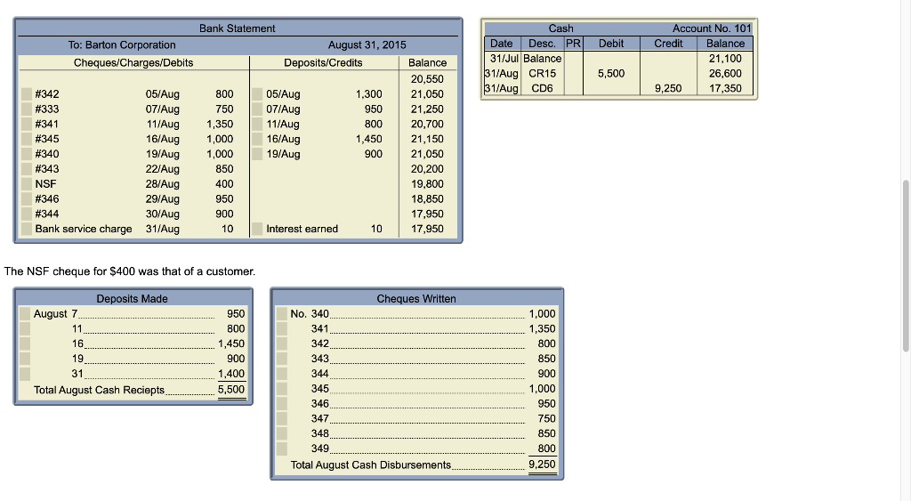Select the checkbox beside cheque #340 on bank statement
911x501 pixels.
[26, 154]
